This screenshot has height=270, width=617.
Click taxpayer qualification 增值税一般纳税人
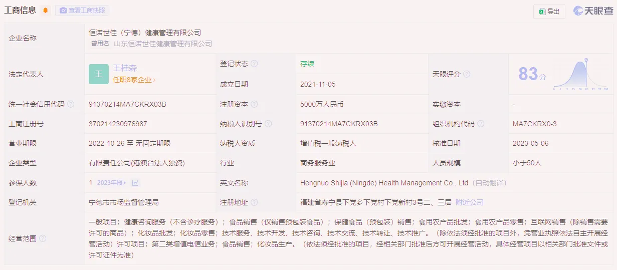[x=328, y=143]
